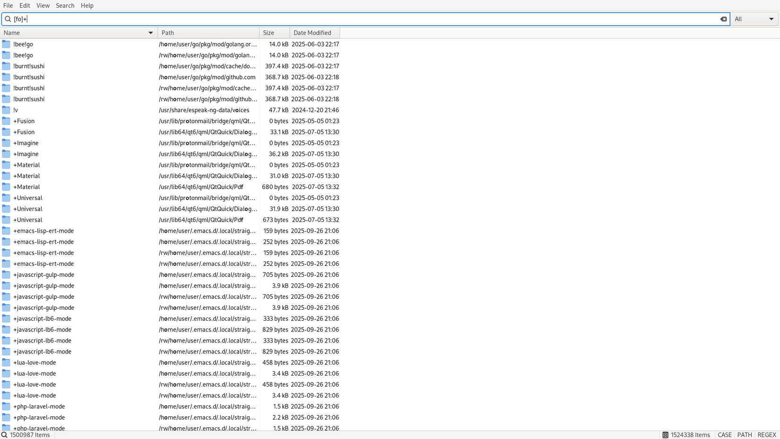Click the clear icon in the search field
Screen dimensions: 780x439
pos(723,19)
